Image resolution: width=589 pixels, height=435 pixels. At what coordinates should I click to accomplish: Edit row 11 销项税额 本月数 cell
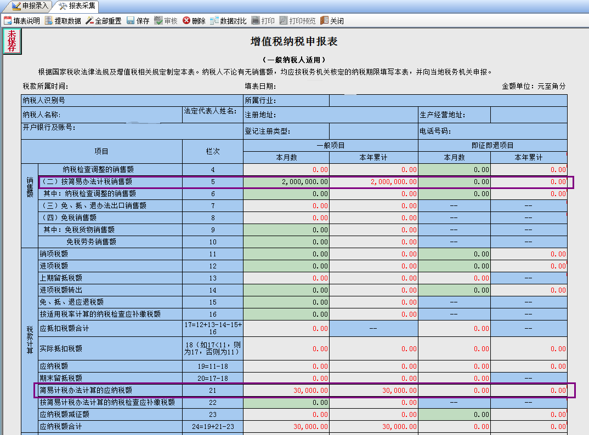coord(286,254)
